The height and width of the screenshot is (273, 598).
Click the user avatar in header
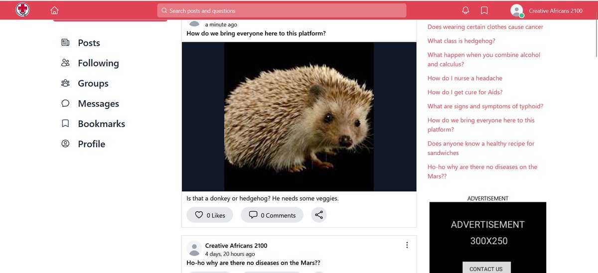click(x=517, y=10)
